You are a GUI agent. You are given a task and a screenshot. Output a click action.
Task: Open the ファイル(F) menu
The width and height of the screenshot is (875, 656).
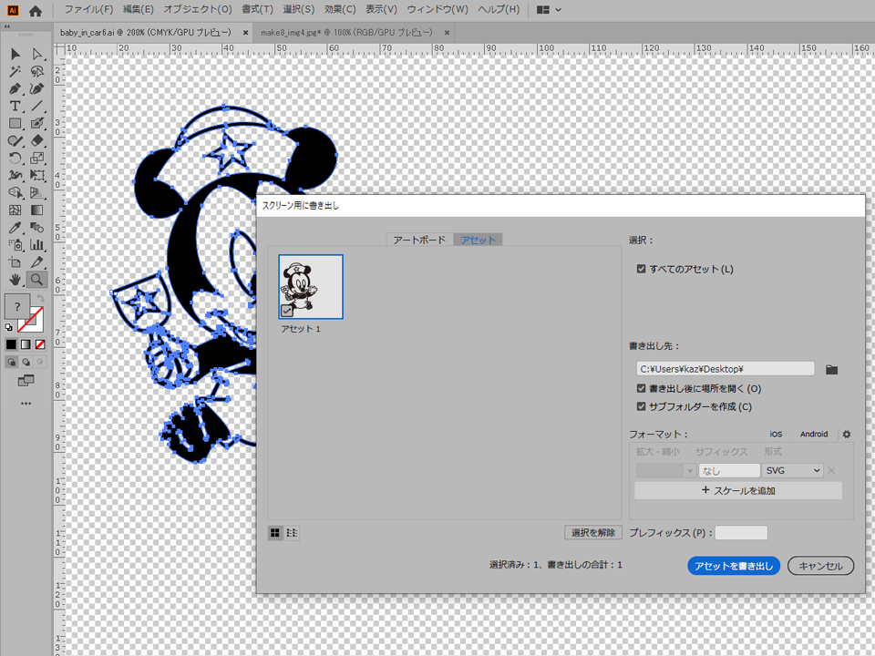point(88,9)
